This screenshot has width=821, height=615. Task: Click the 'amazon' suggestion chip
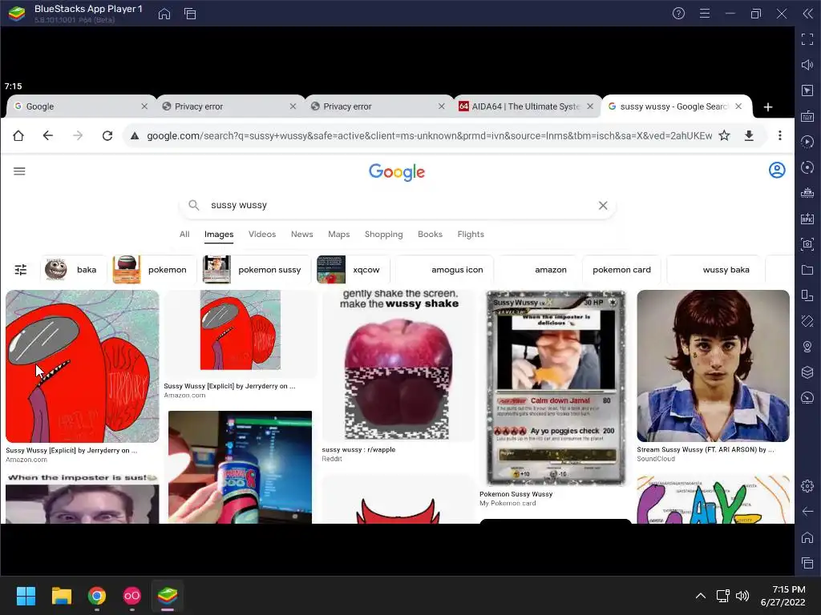click(538, 270)
